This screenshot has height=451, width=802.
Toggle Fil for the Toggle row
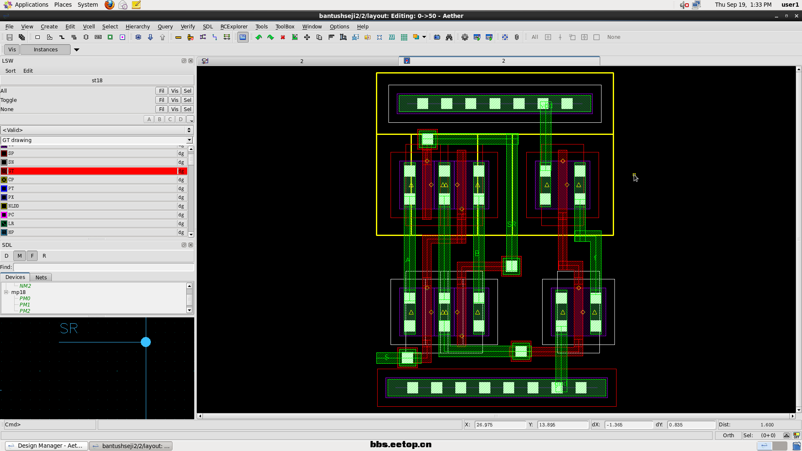(162, 100)
